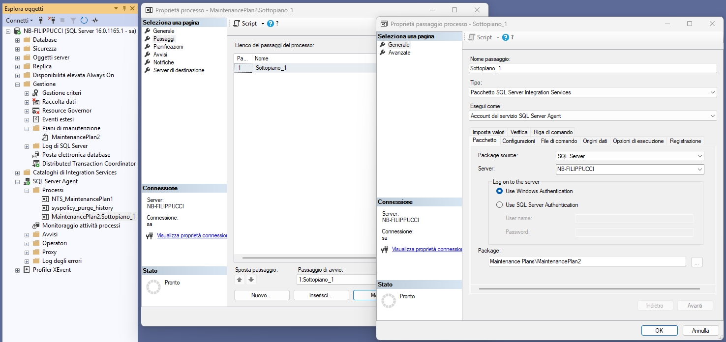Switch to the Registrazione tab
Viewport: 726px width, 342px height.
coord(685,141)
